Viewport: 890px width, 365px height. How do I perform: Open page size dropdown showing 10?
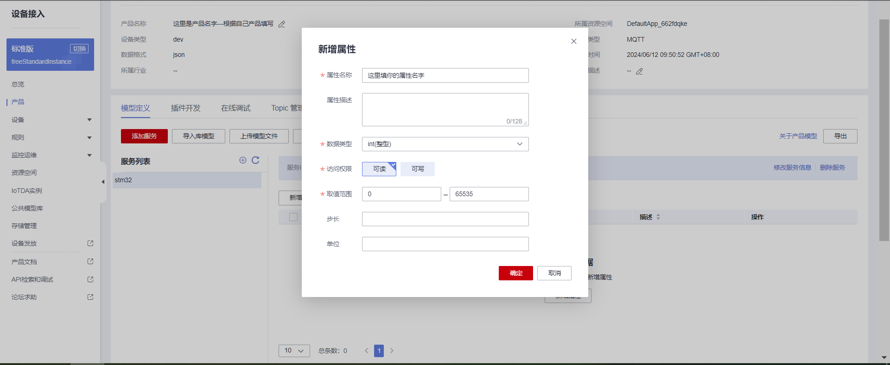coord(294,351)
